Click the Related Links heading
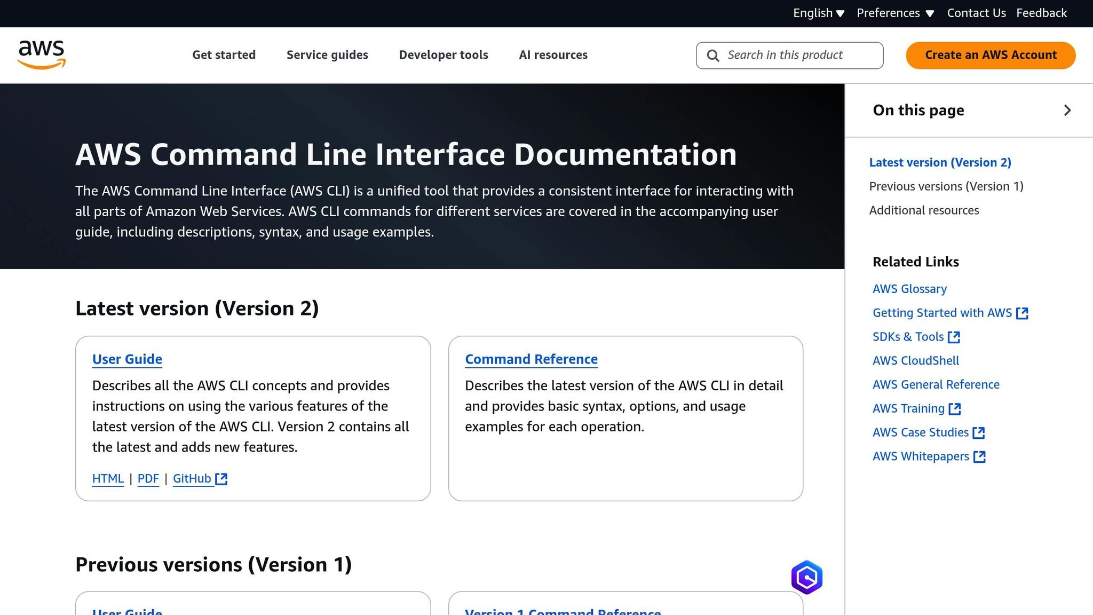 click(x=916, y=262)
